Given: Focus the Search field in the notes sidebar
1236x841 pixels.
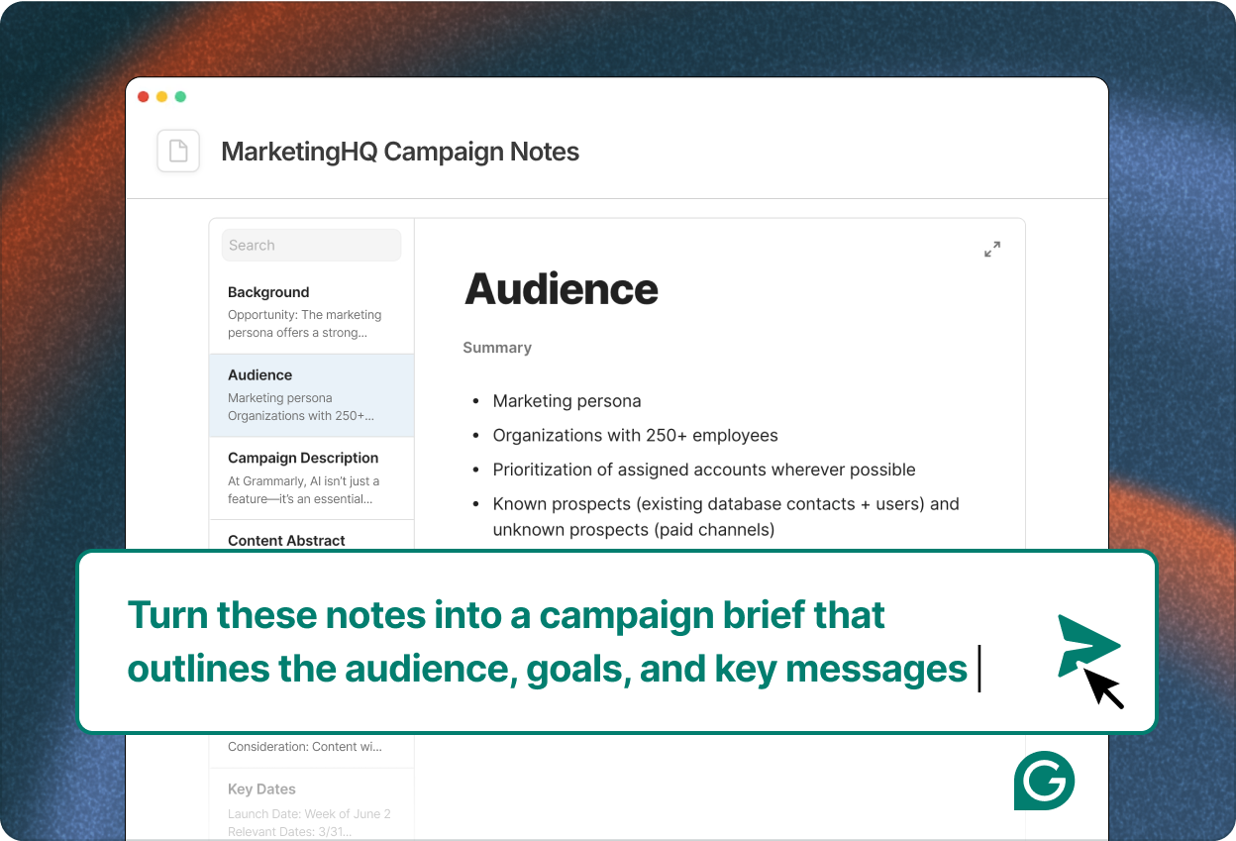Looking at the screenshot, I should 311,245.
